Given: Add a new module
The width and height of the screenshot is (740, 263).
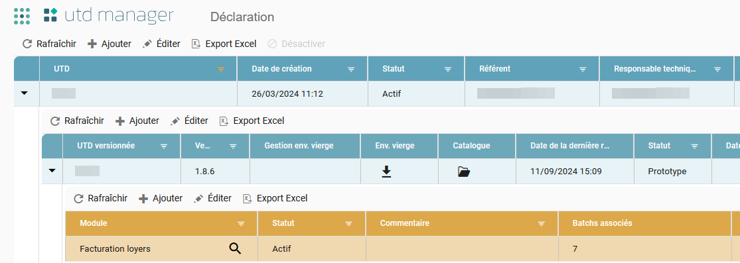Looking at the screenshot, I should (161, 199).
